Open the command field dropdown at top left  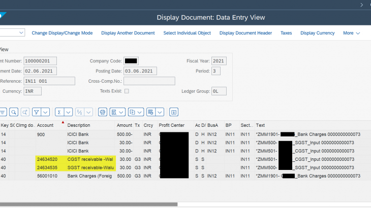[21, 32]
